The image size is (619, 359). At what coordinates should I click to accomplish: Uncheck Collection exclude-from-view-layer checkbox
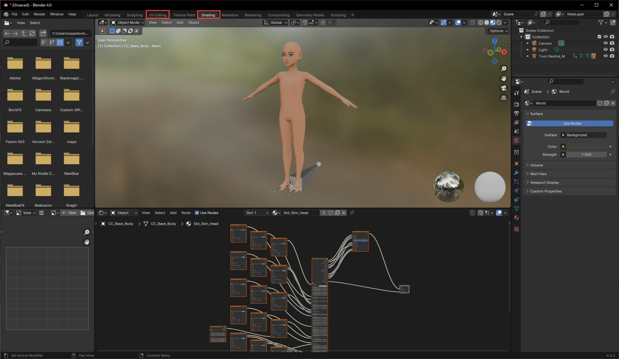click(x=599, y=37)
